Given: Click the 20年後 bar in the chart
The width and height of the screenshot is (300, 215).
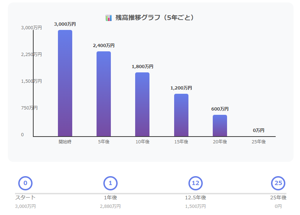Looking at the screenshot, I should [220, 126].
